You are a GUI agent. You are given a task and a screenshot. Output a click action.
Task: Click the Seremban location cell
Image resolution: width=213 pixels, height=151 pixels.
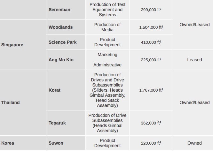tap(59, 10)
